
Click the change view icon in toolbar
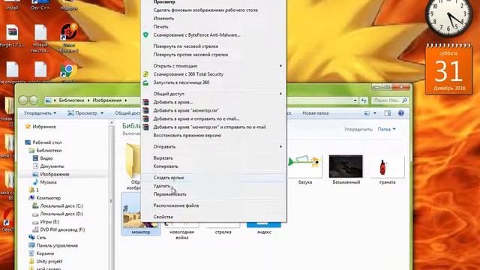pyautogui.click(x=367, y=113)
